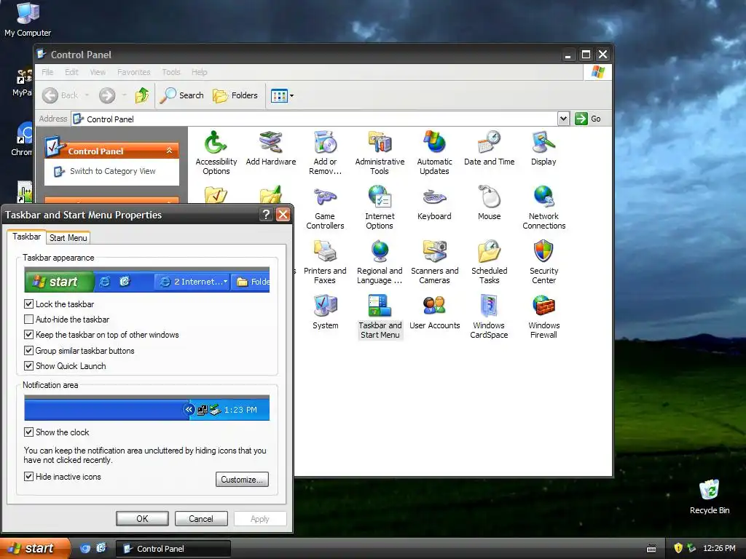Click the Up folder toolbar icon

coord(142,95)
